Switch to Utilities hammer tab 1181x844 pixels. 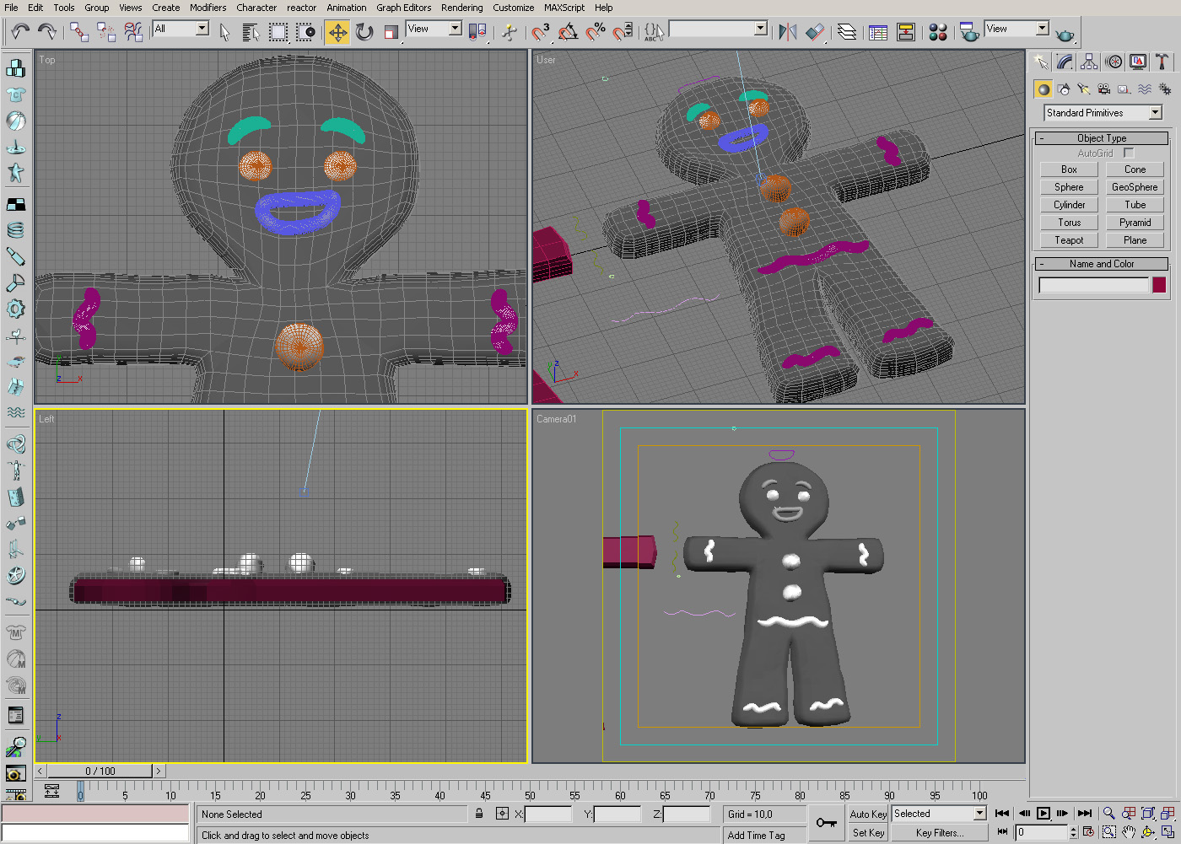coord(1162,62)
